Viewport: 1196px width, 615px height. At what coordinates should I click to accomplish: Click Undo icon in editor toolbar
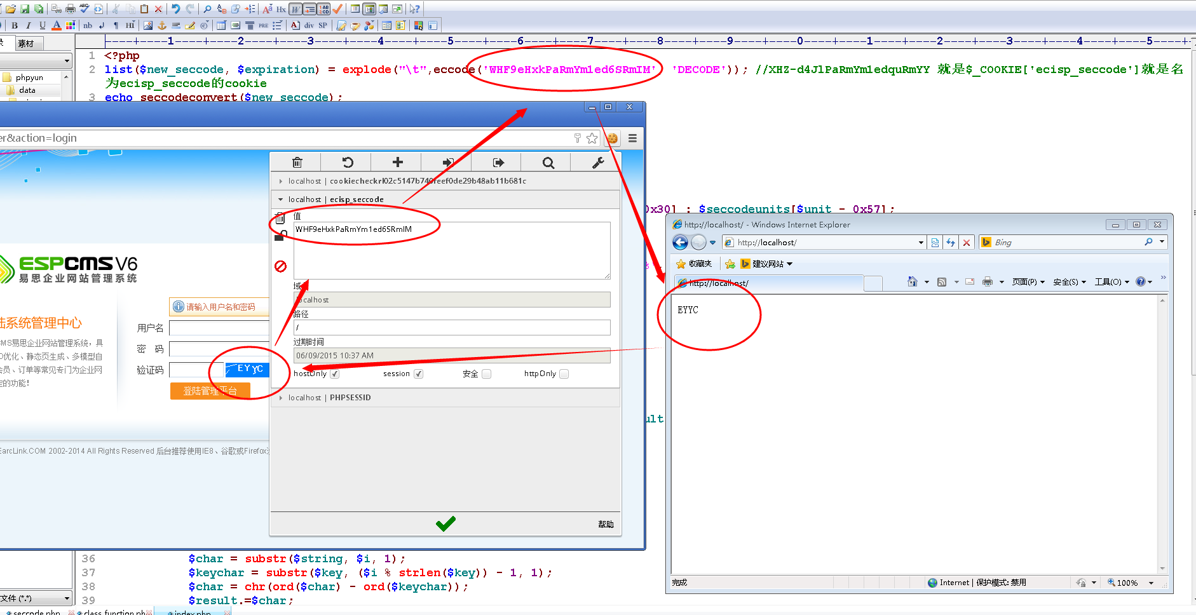pyautogui.click(x=176, y=9)
